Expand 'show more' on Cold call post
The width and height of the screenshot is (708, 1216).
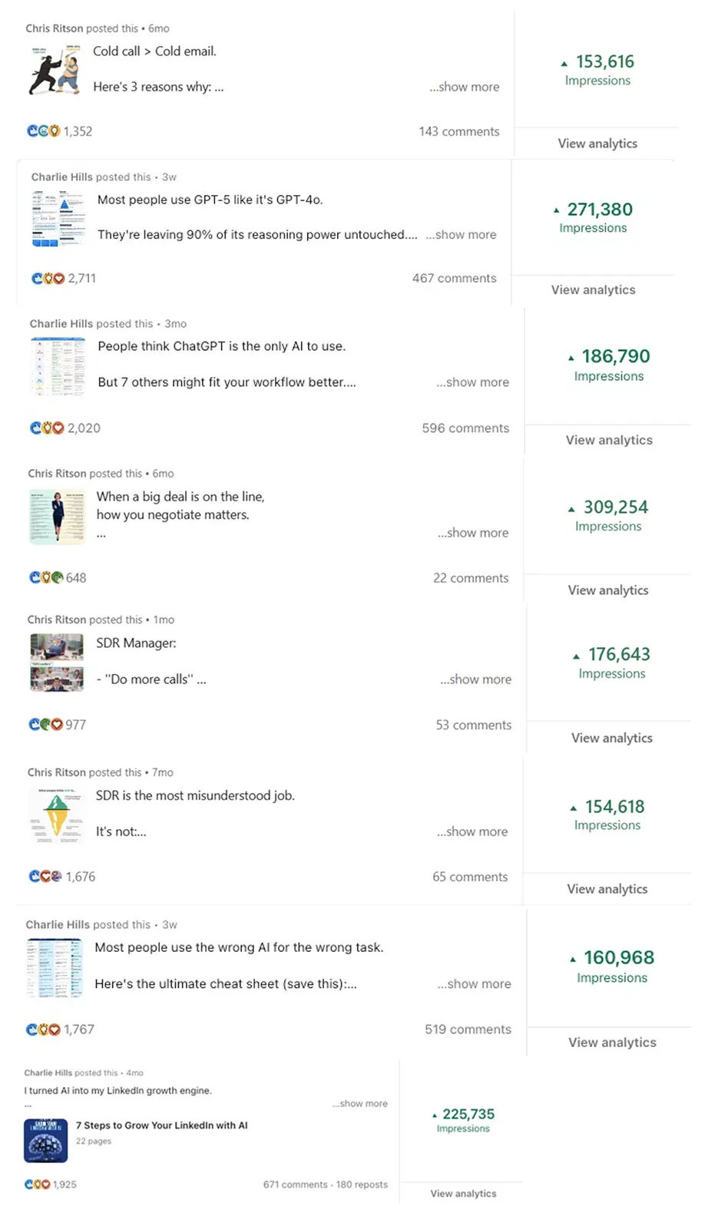coord(465,87)
